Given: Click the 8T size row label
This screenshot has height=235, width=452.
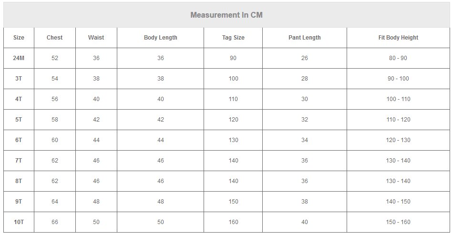Looking at the screenshot, I should tap(19, 181).
